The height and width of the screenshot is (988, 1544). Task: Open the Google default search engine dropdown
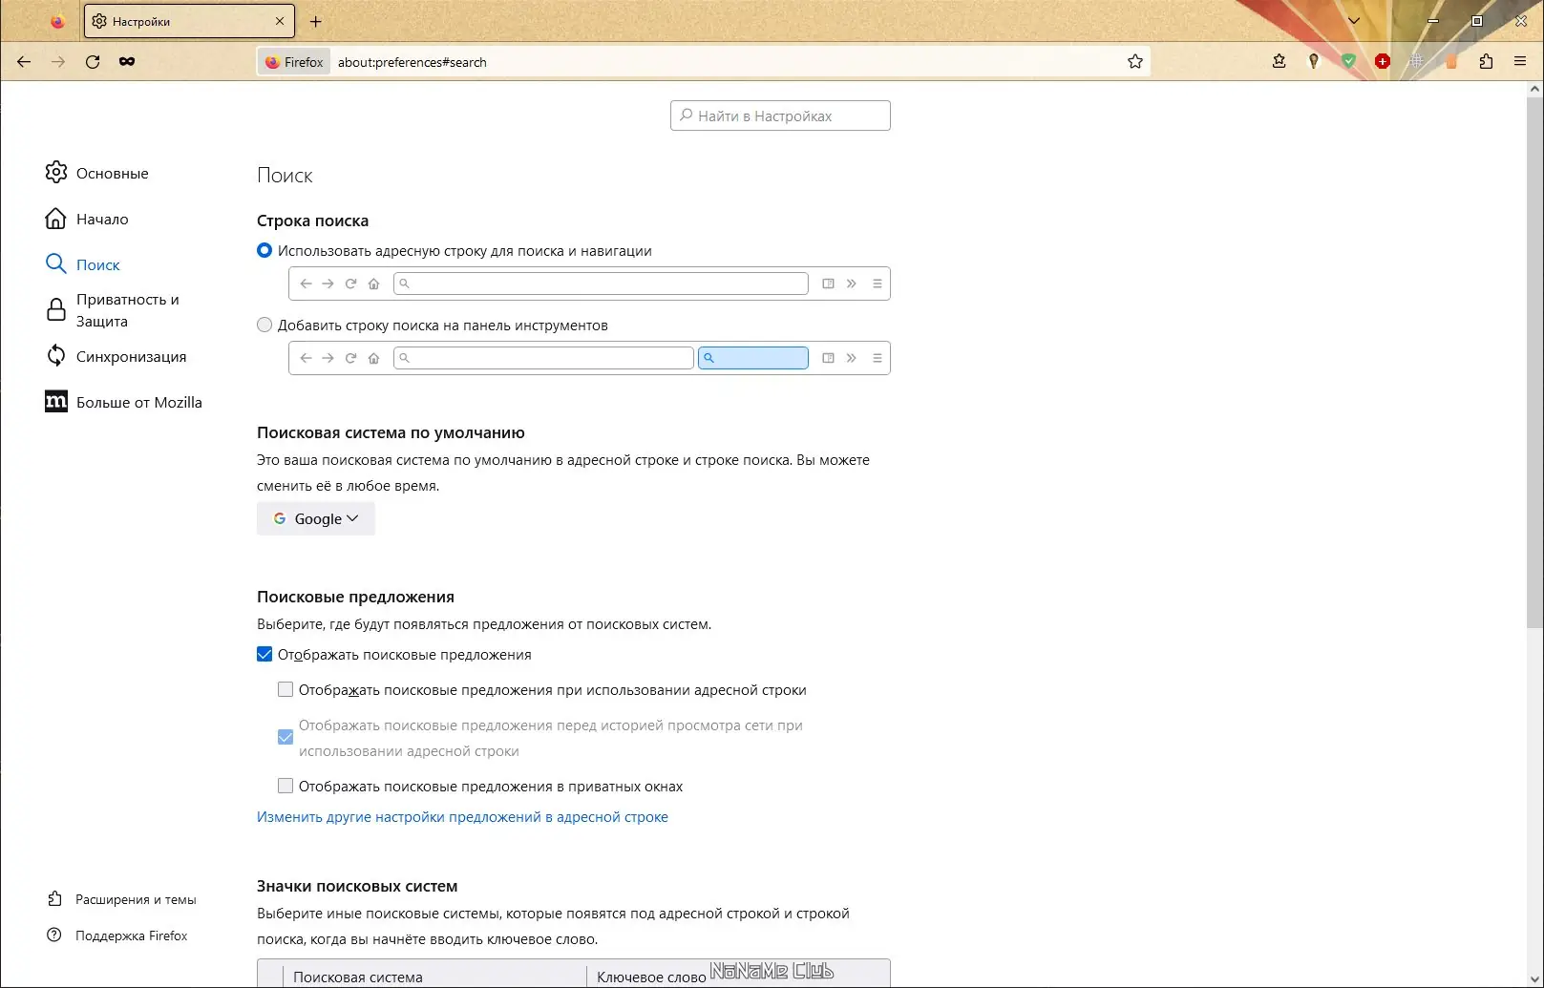click(x=316, y=518)
